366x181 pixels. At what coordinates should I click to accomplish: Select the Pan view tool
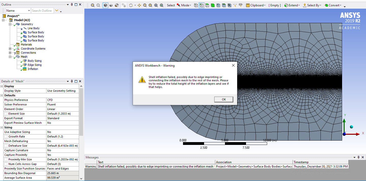[x=139, y=5]
